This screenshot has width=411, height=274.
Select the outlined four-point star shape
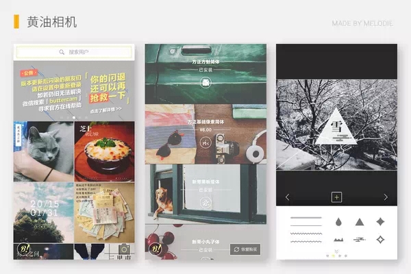point(380,240)
